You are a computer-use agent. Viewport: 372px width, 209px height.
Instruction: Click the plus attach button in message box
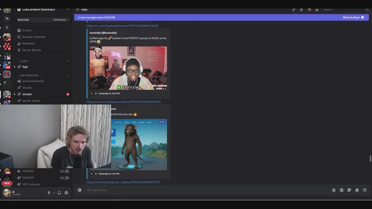[x=80, y=190]
